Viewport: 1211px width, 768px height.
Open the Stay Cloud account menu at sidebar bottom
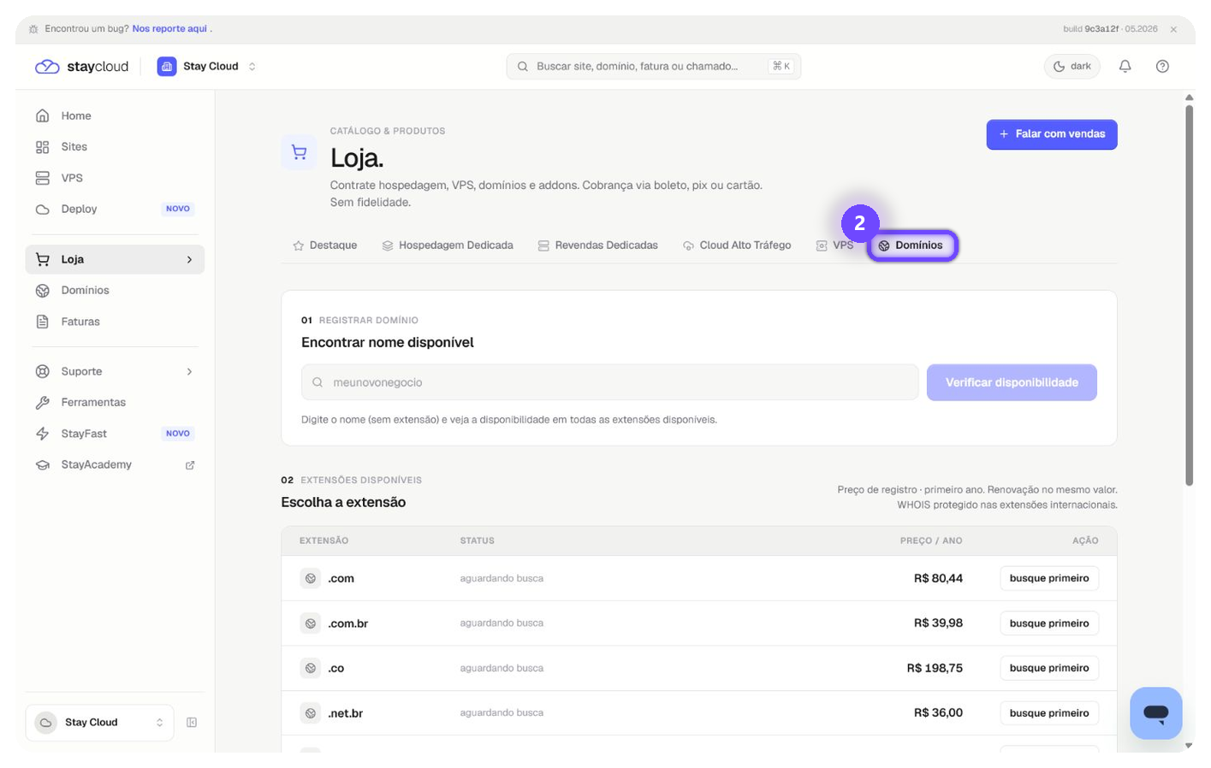coord(99,723)
